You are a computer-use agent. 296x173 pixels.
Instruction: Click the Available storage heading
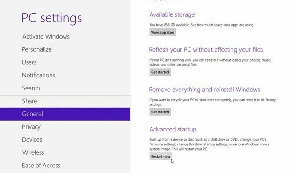(x=172, y=14)
